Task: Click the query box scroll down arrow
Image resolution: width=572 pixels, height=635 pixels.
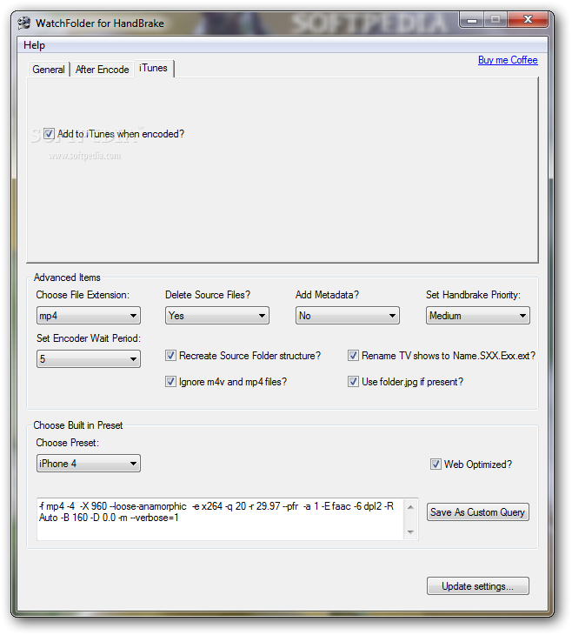Action: coord(410,532)
